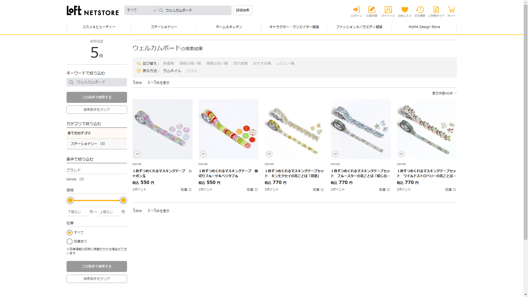
Task: Sort results by 価格の安い順
Action: (x=217, y=63)
